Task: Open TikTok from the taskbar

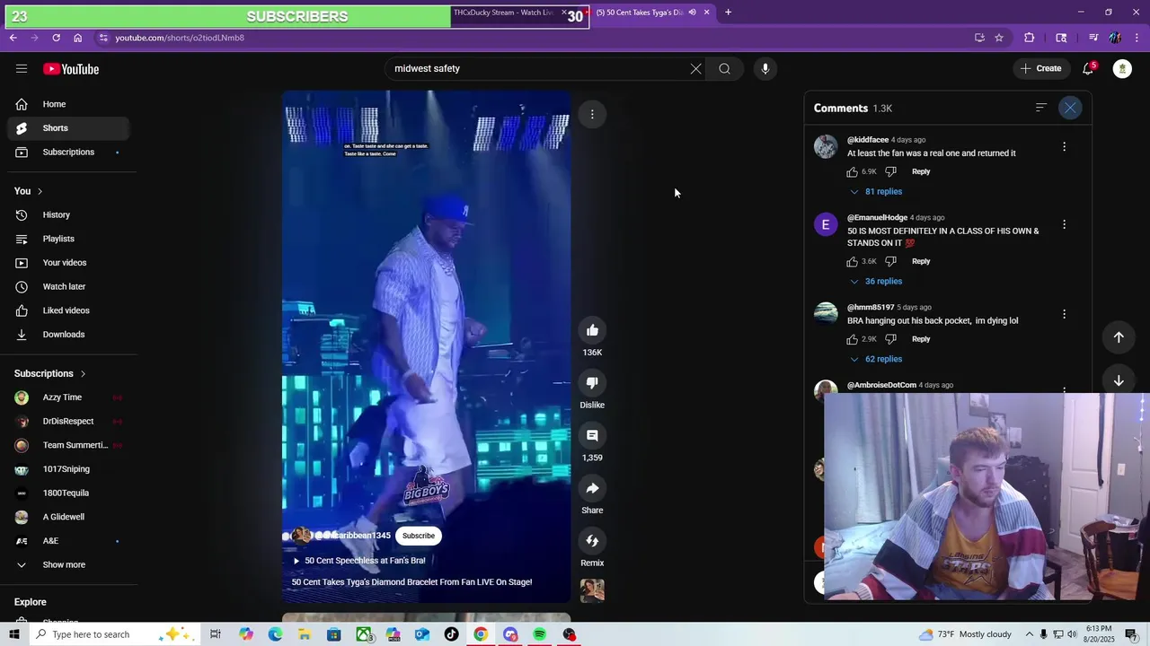Action: pyautogui.click(x=451, y=634)
